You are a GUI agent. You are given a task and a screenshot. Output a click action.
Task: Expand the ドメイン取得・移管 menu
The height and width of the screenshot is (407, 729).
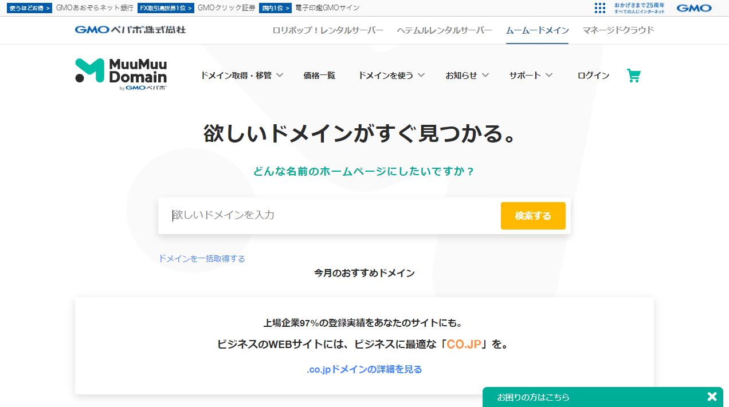242,75
